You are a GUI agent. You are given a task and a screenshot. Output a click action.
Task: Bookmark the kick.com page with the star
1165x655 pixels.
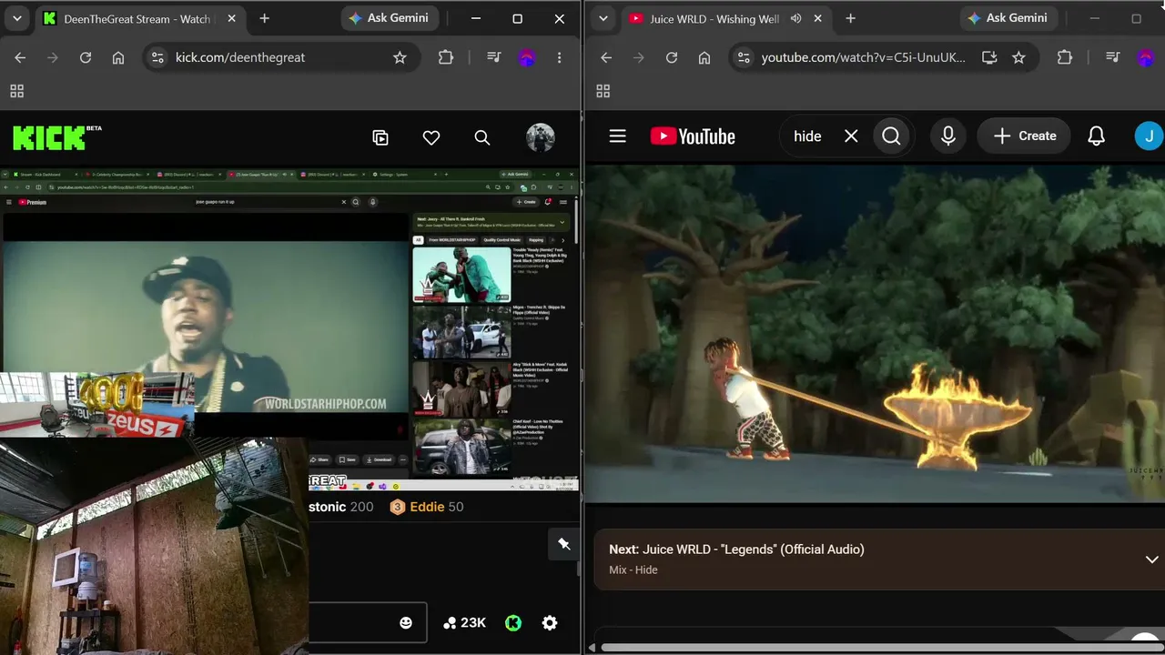tap(400, 57)
